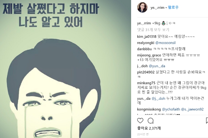
Task: Open the crying cartoon post image
Action: point(66,69)
